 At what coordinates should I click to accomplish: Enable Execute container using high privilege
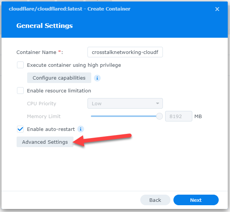[20, 65]
